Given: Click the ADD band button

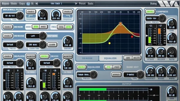Looking at the screenshot, I should 128,58.
